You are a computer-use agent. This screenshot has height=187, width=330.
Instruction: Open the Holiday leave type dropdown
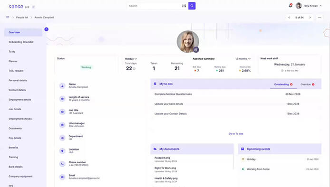tap(131, 59)
